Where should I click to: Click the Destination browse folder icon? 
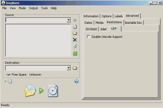point(75,68)
